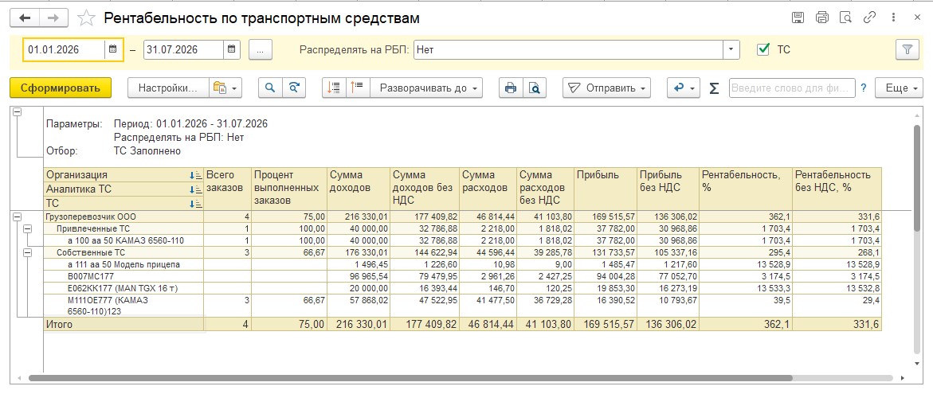Viewport: 933px width, 394px height.
Task: Click the Сформировать button
Action: tap(60, 88)
